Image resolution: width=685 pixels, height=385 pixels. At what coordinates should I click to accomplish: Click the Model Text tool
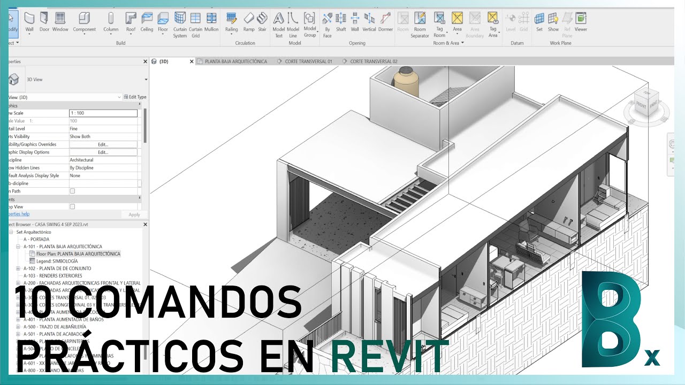click(279, 25)
